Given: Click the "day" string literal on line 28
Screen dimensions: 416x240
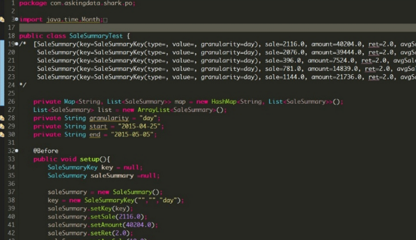Looking at the screenshot, I should [148, 118].
